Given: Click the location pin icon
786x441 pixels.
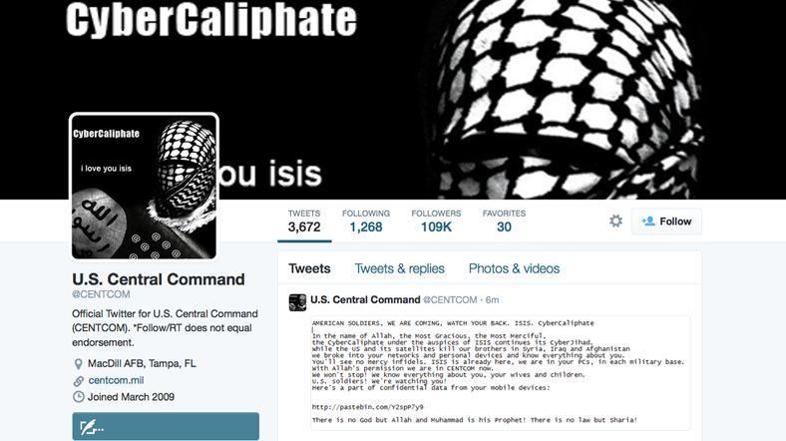Looking at the screenshot, I should (x=78, y=364).
